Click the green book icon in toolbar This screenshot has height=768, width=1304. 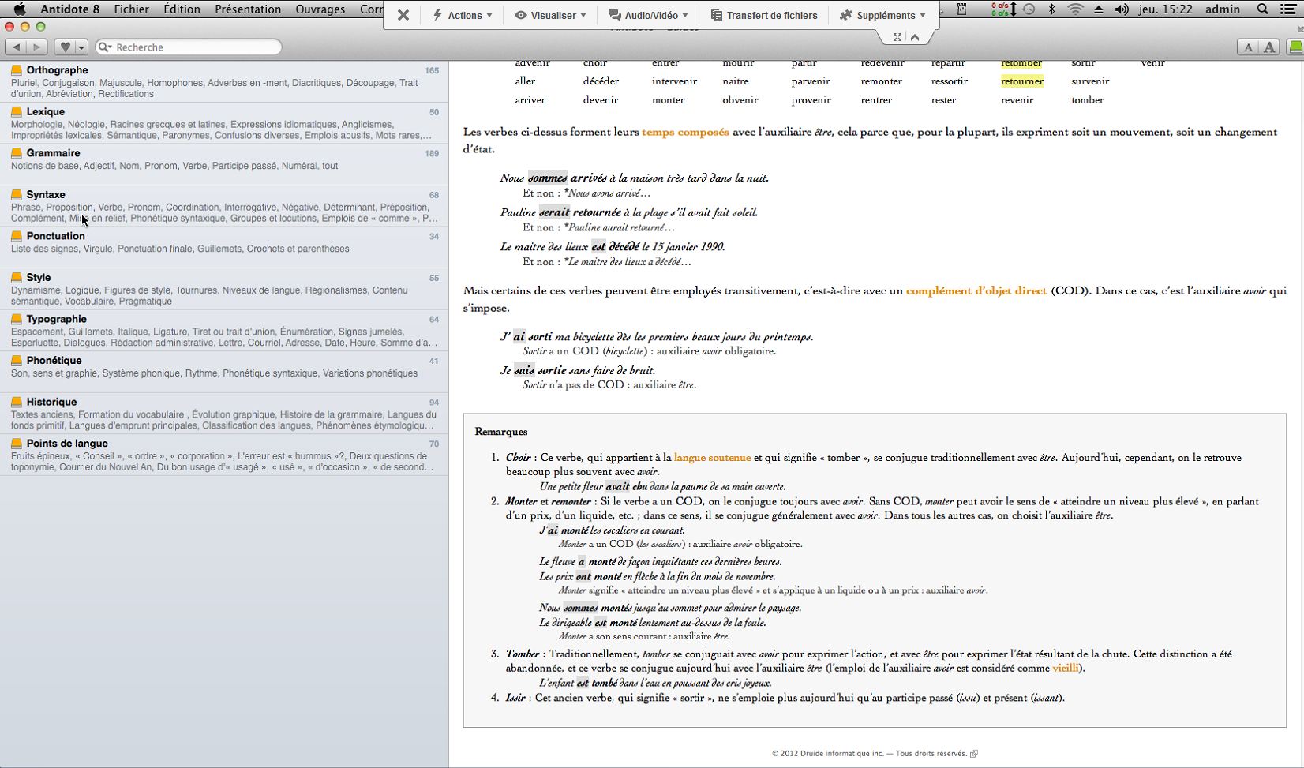coord(1295,47)
